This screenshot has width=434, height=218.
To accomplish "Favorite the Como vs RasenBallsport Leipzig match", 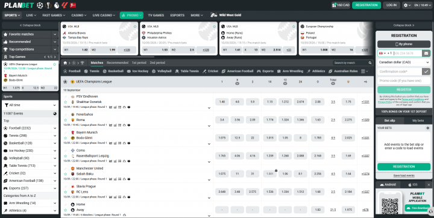I will tap(66, 156).
